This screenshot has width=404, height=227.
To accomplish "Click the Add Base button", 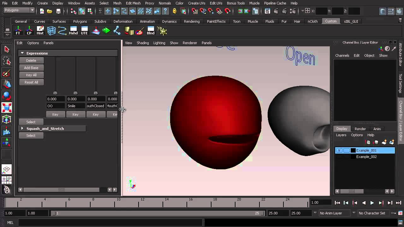I will 31,68.
